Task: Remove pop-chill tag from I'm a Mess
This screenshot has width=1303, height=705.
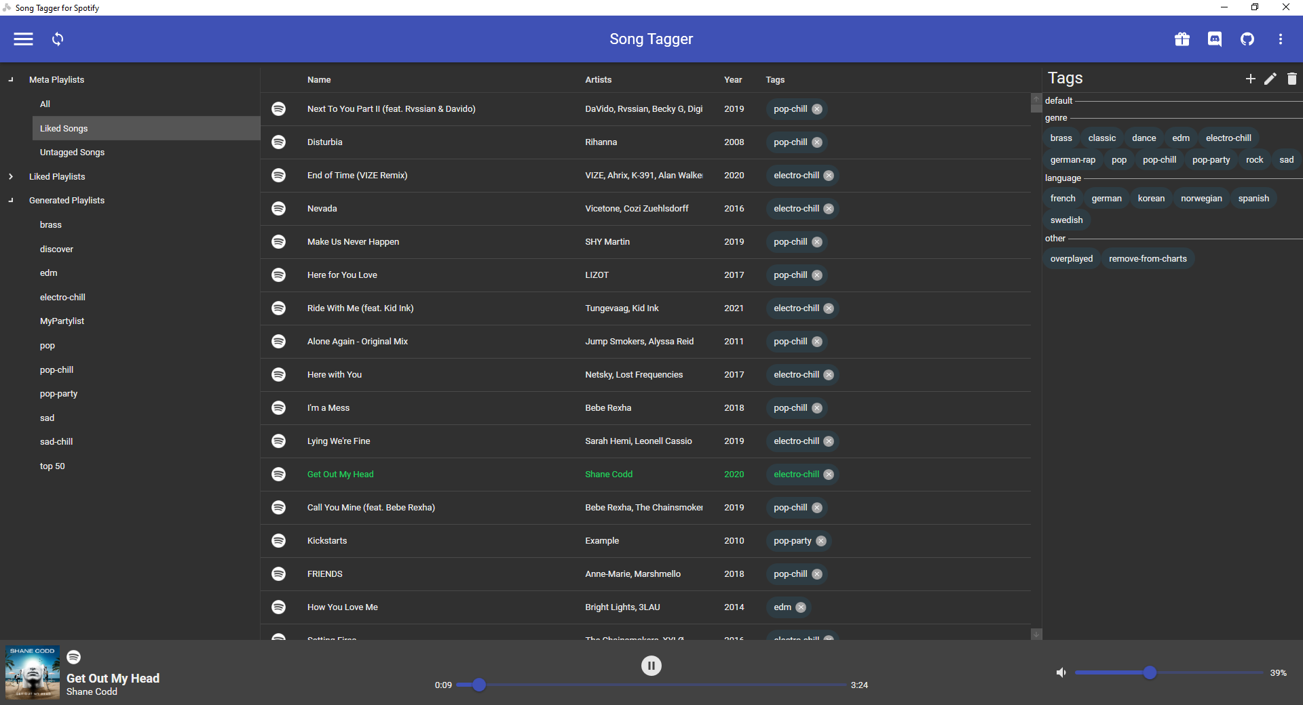Action: [x=817, y=408]
